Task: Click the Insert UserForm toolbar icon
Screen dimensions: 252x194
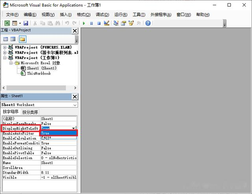Action: coord(15,23)
